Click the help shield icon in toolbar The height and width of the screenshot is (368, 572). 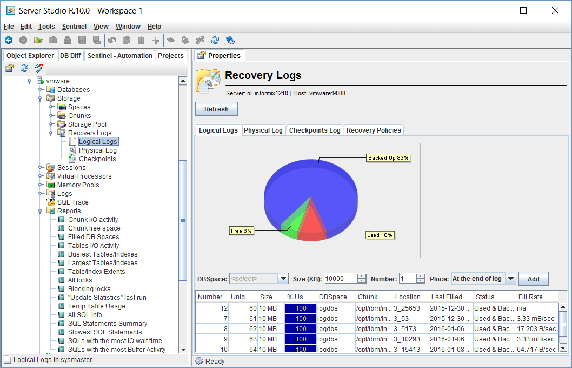tap(230, 40)
